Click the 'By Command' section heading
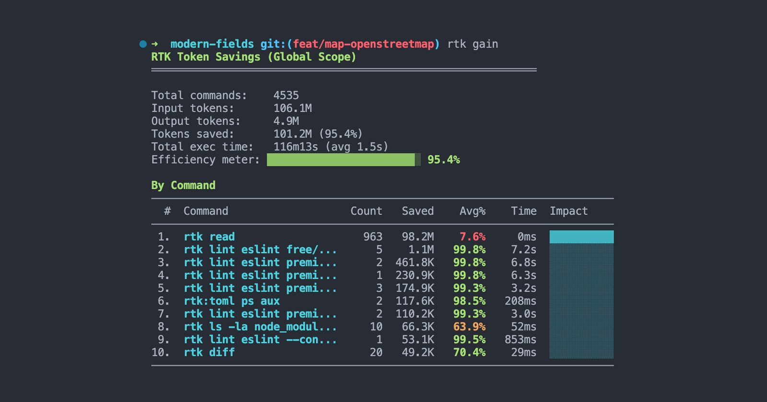 [x=183, y=186]
